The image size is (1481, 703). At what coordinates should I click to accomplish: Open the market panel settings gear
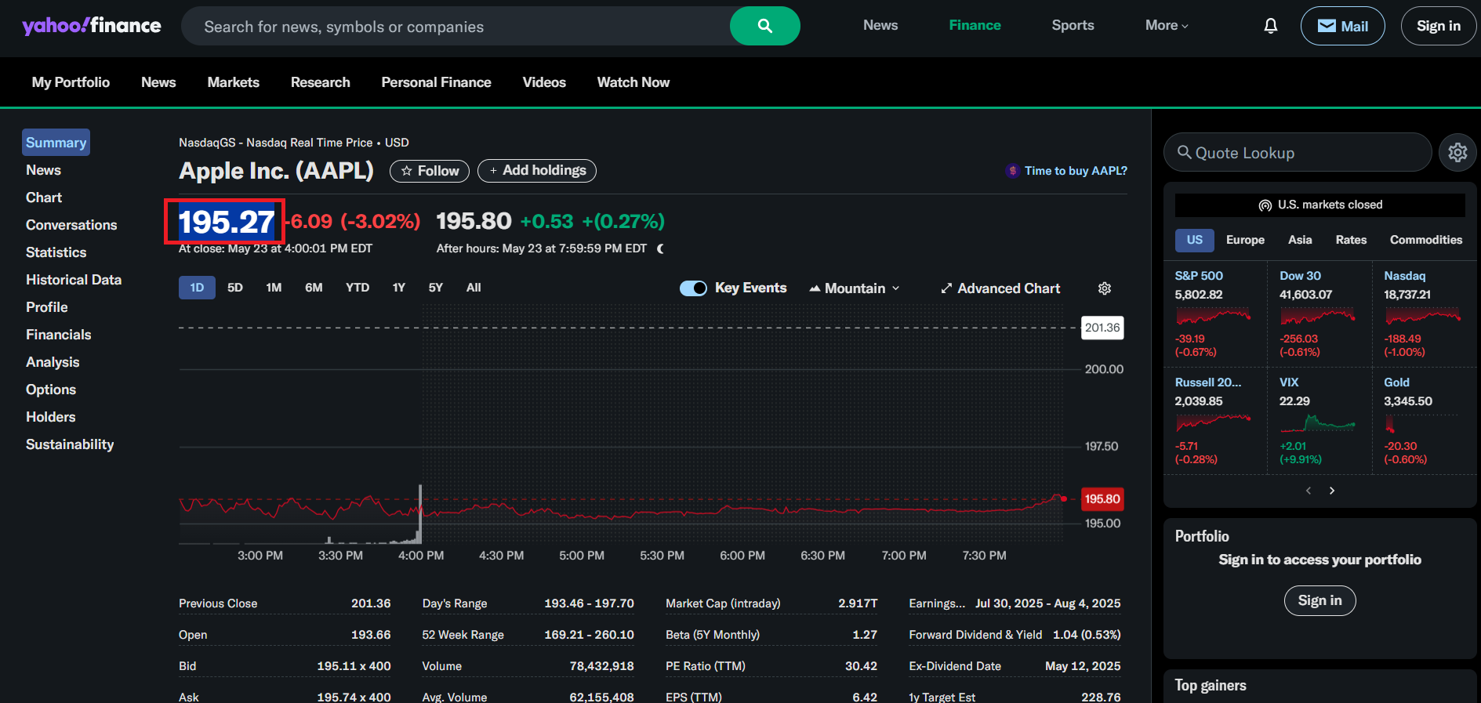[x=1457, y=152]
